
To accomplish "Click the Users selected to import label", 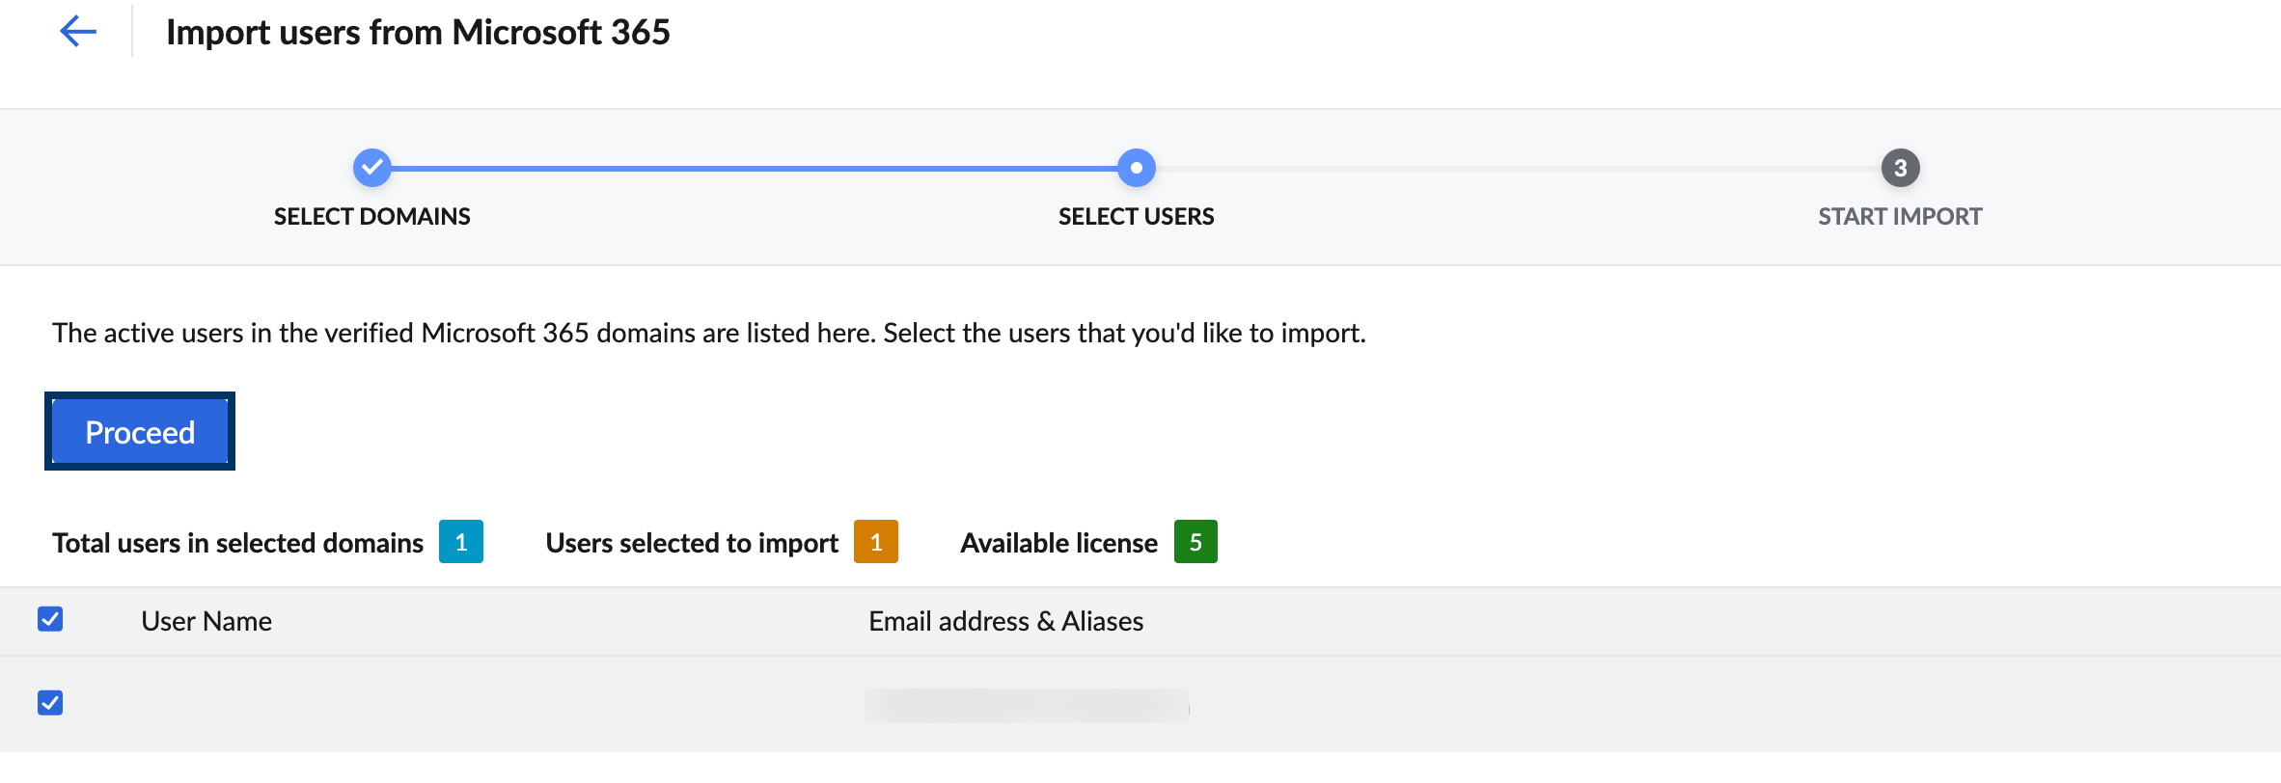I will click(x=692, y=543).
